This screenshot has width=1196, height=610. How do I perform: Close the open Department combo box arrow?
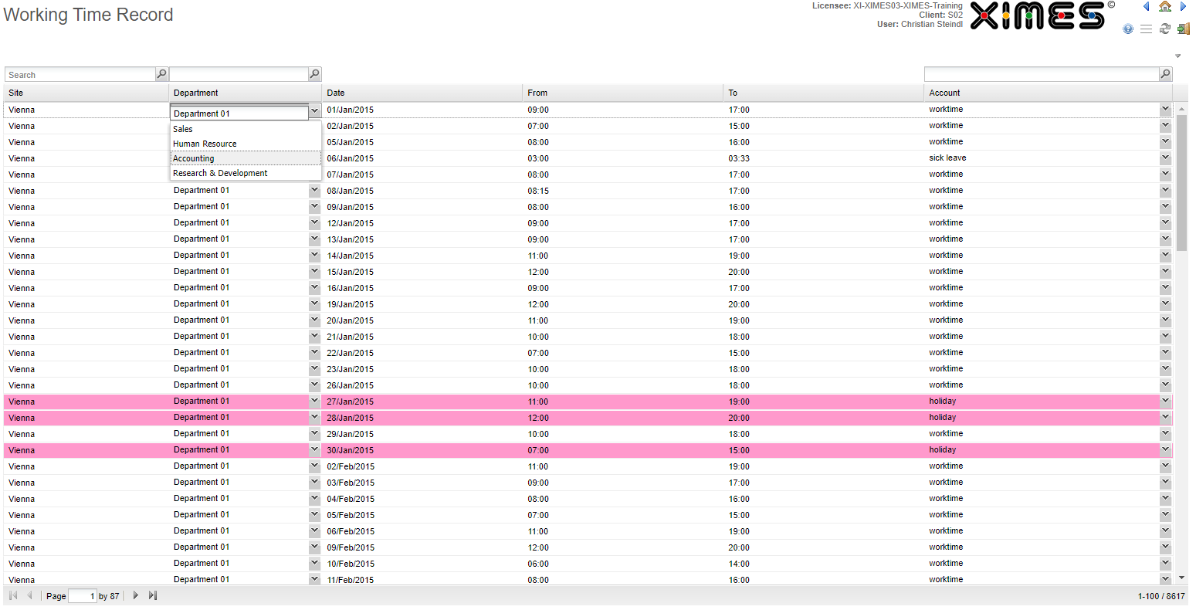(x=314, y=111)
